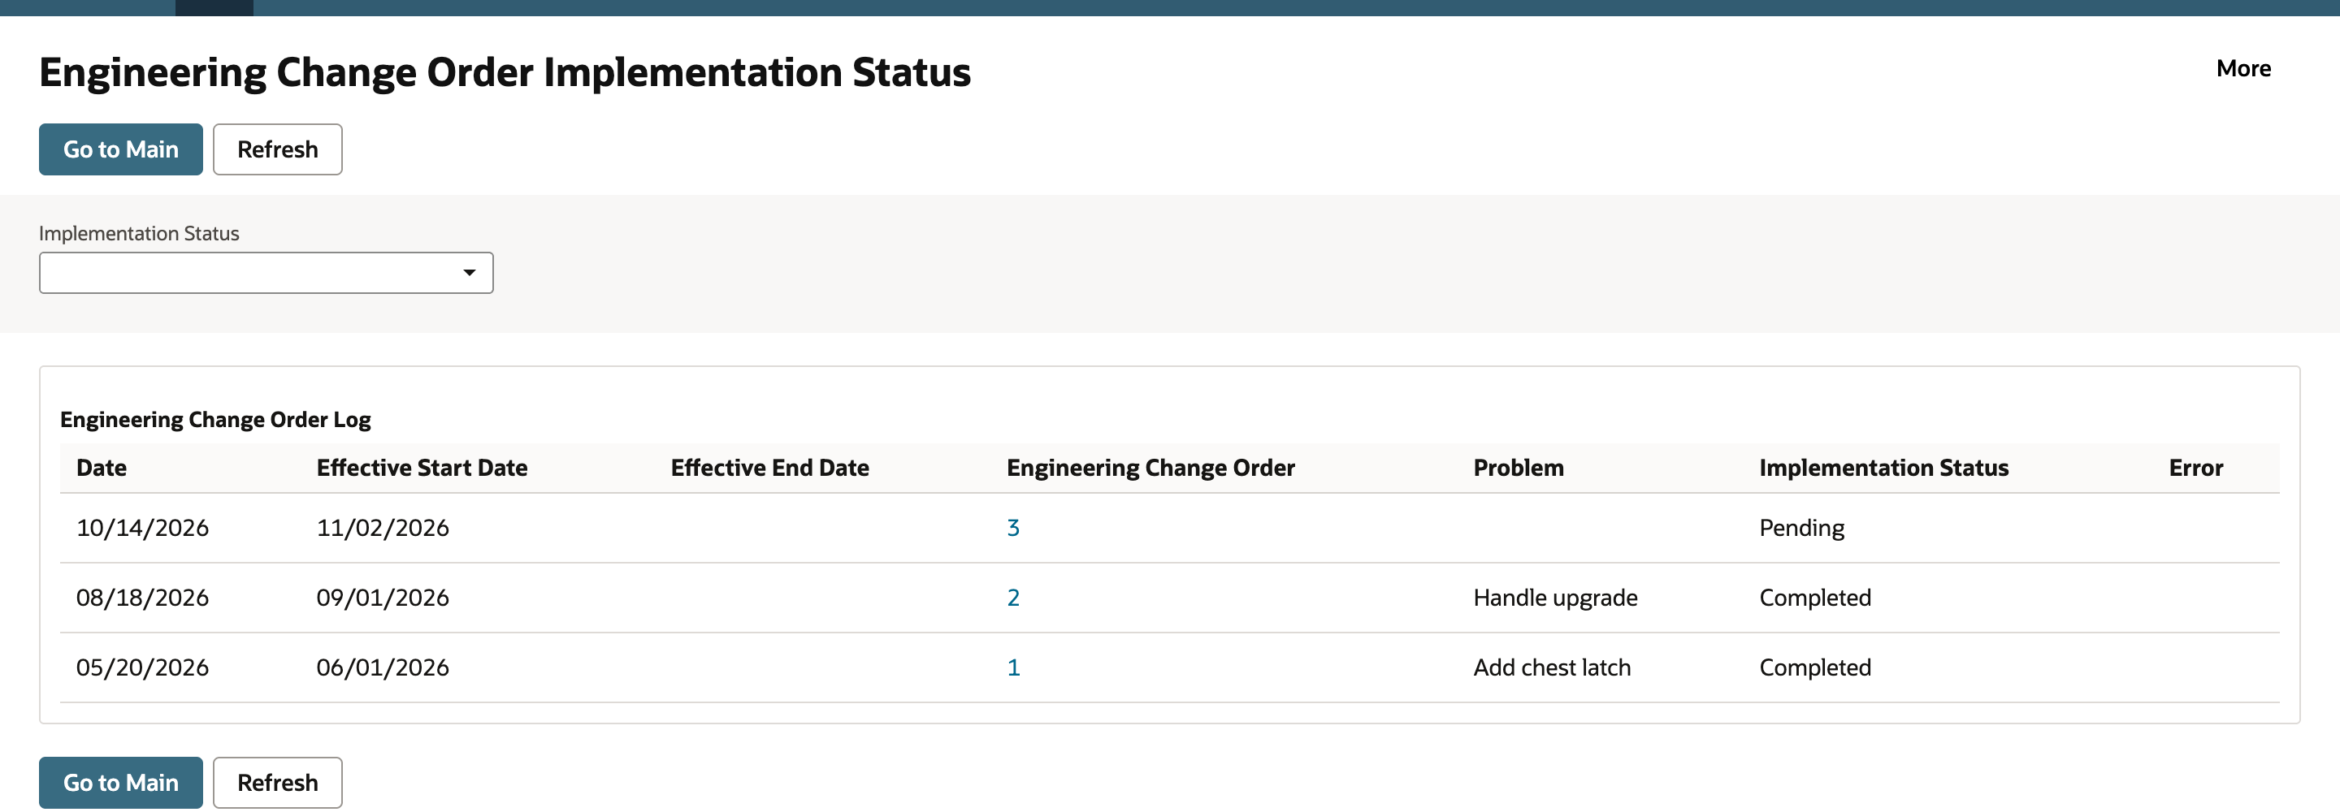Click Completed status in Handle upgrade row
The height and width of the screenshot is (812, 2340).
coord(1815,598)
